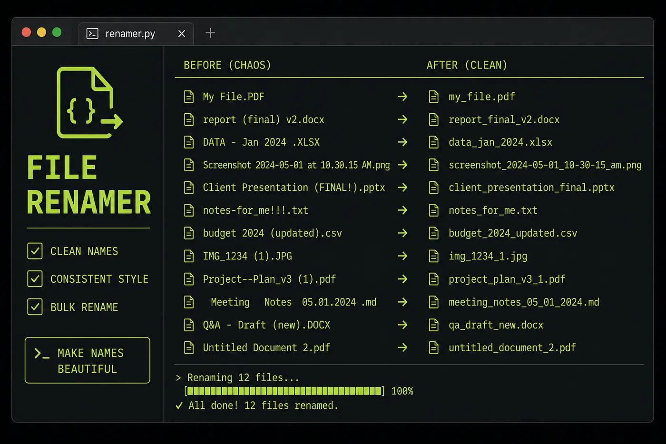
Task: Click file icon beside notes-for_me!!!.txt
Action: pyautogui.click(x=189, y=210)
